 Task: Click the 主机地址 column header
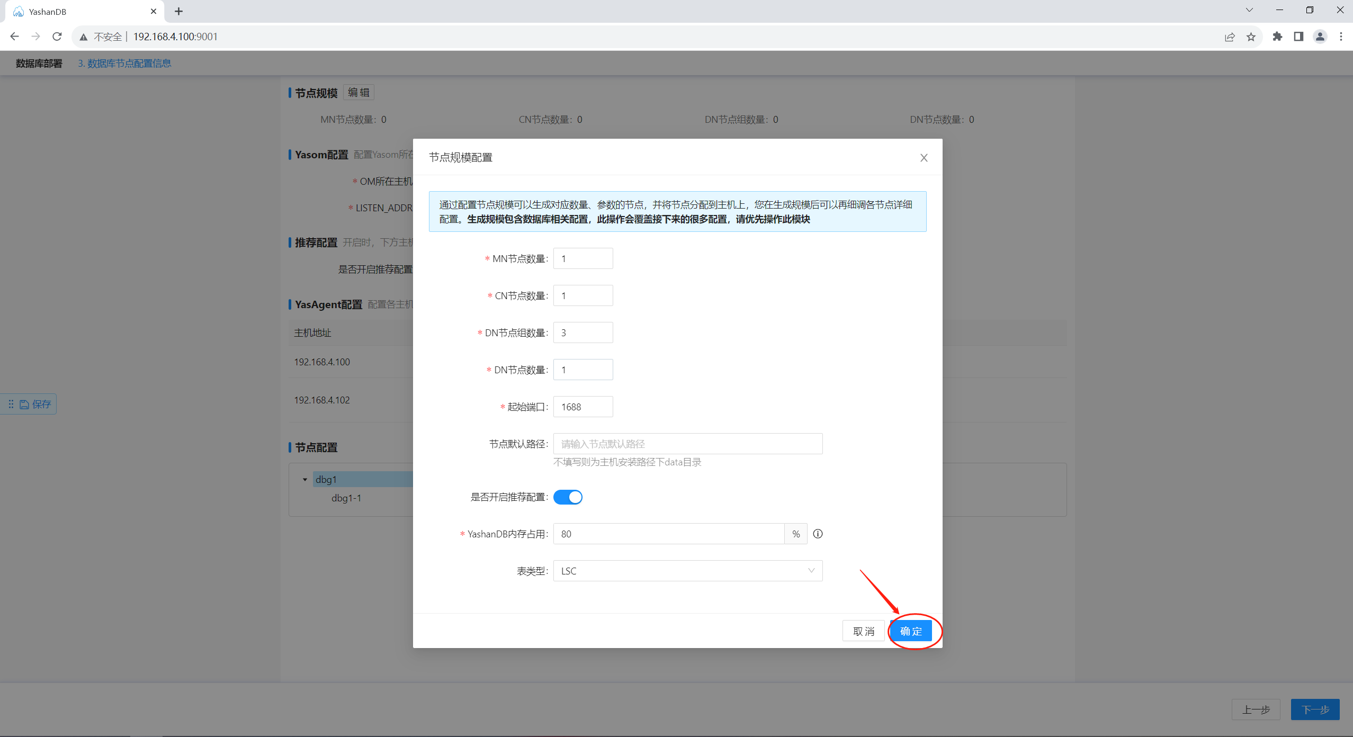312,333
